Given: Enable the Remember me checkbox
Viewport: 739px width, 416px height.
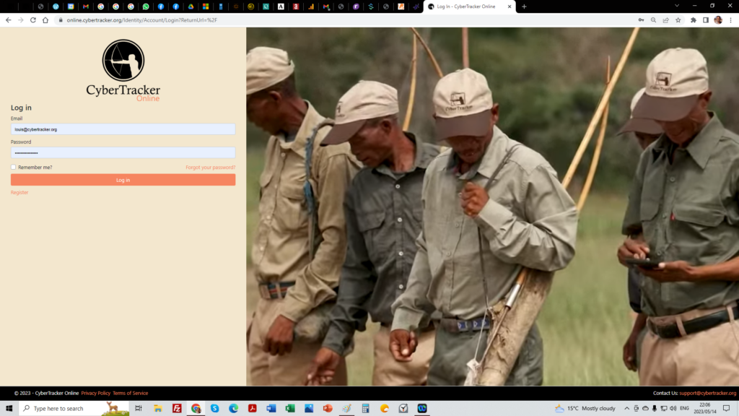Looking at the screenshot, I should click(x=13, y=168).
